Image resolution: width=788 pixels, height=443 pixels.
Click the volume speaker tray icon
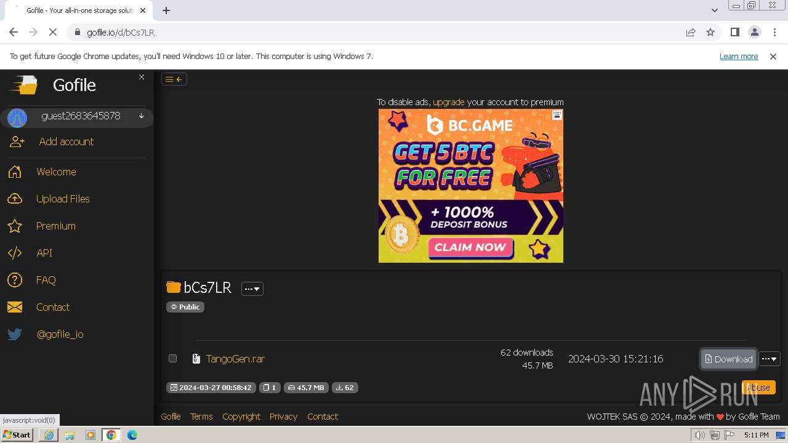700,435
